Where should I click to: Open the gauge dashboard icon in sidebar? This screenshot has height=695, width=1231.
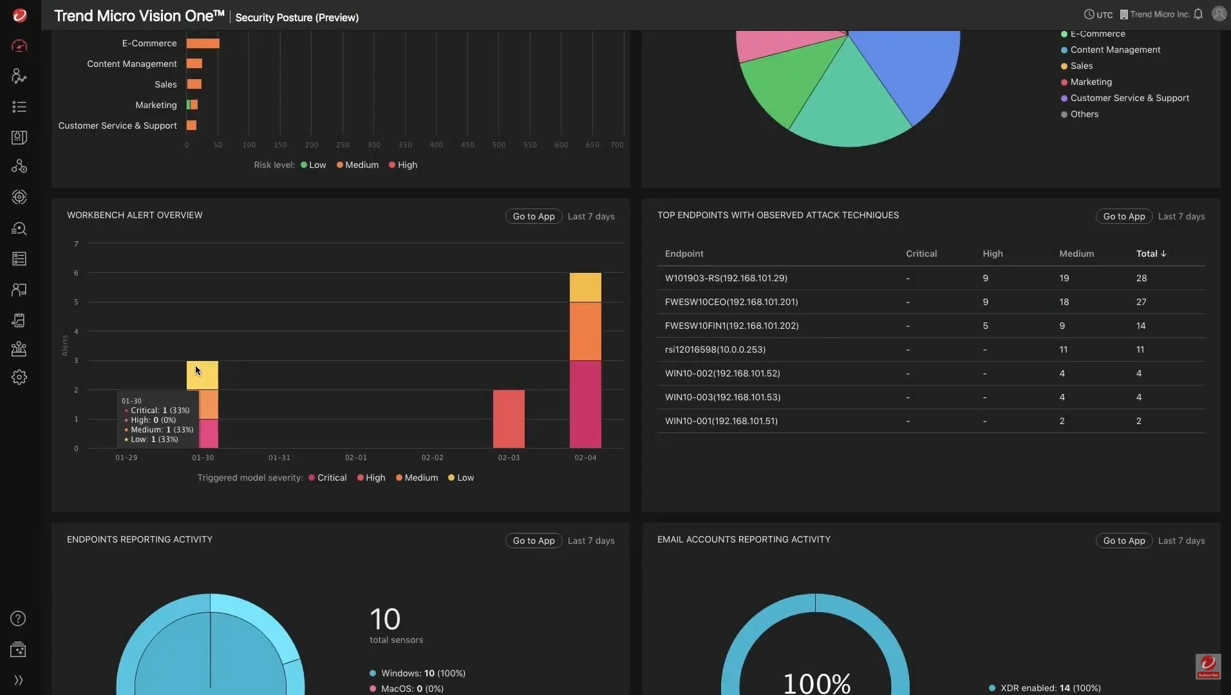(19, 46)
